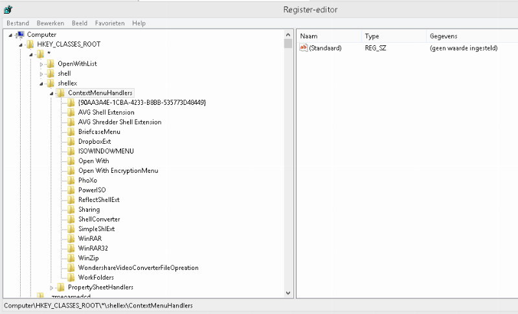
Task: Open the Bestand menu
Action: pos(17,23)
